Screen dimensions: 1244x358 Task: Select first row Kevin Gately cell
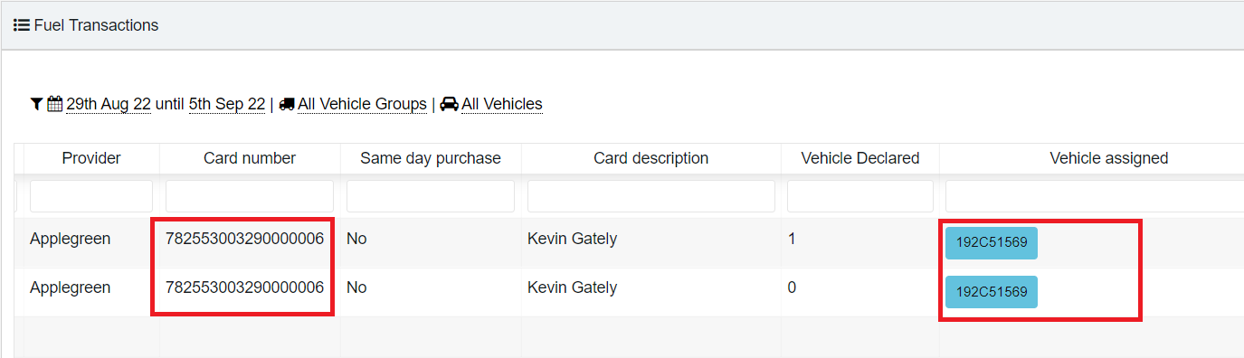[x=651, y=240]
